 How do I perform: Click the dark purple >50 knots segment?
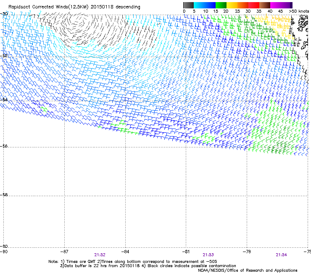click(291, 5)
